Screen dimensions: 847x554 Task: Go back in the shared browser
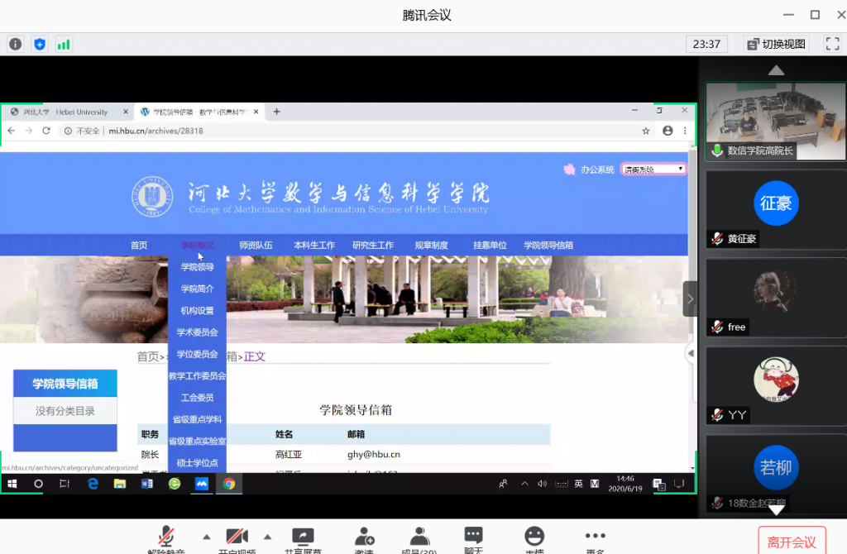tap(12, 131)
